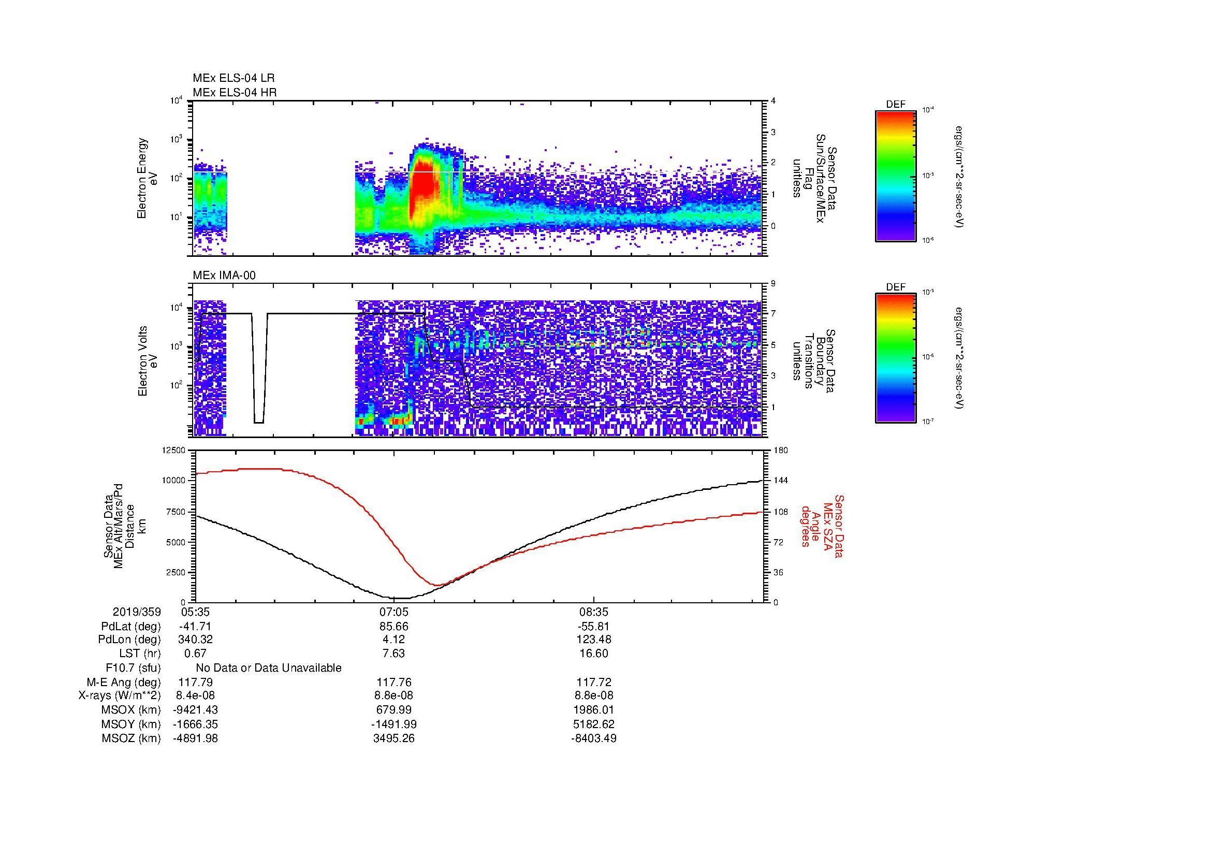Image resolution: width=1211 pixels, height=856 pixels.
Task: Click the time tick label '07:05'
Action: (x=394, y=612)
